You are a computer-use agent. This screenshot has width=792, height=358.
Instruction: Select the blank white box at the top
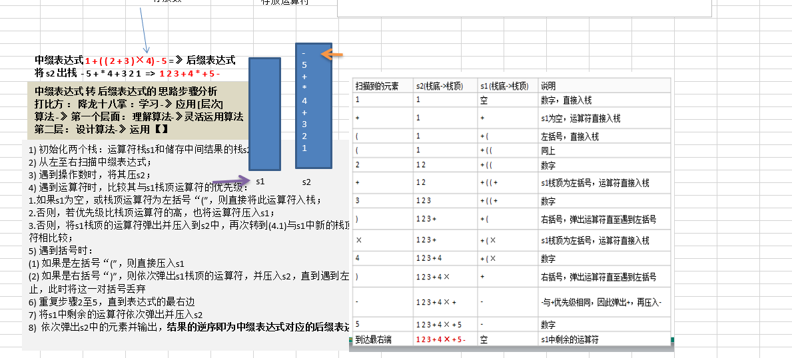click(x=524, y=8)
